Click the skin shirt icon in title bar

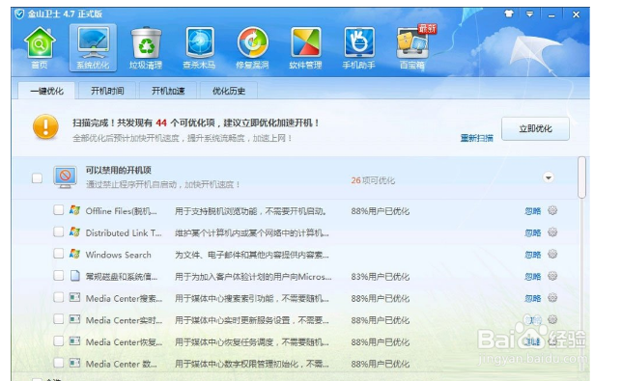[x=509, y=14]
